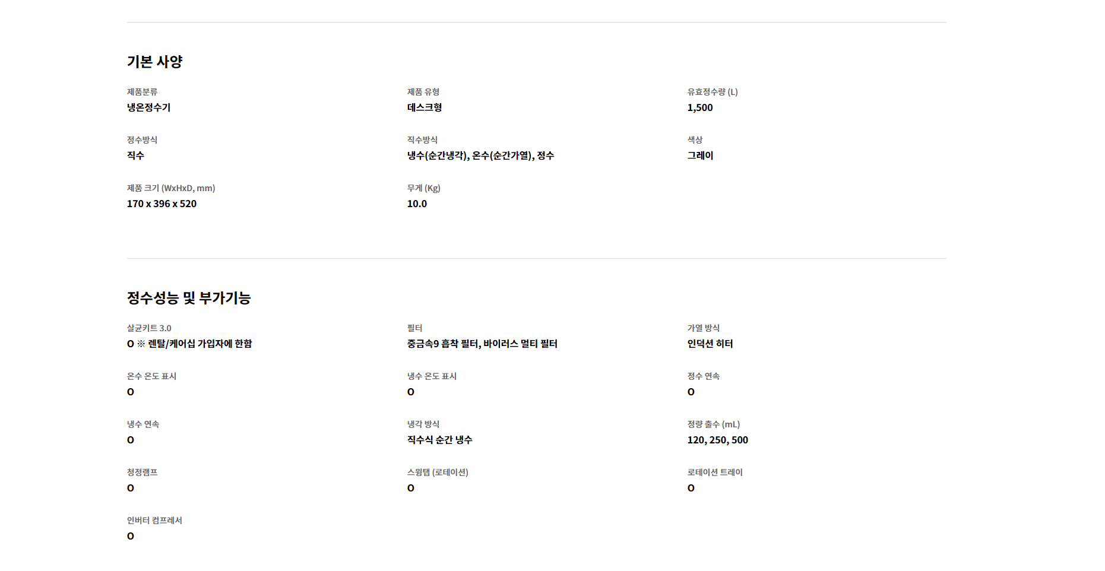Click the 스윙탭 (로테이션) label
Viewport: 1105px width, 571px height.
(438, 472)
